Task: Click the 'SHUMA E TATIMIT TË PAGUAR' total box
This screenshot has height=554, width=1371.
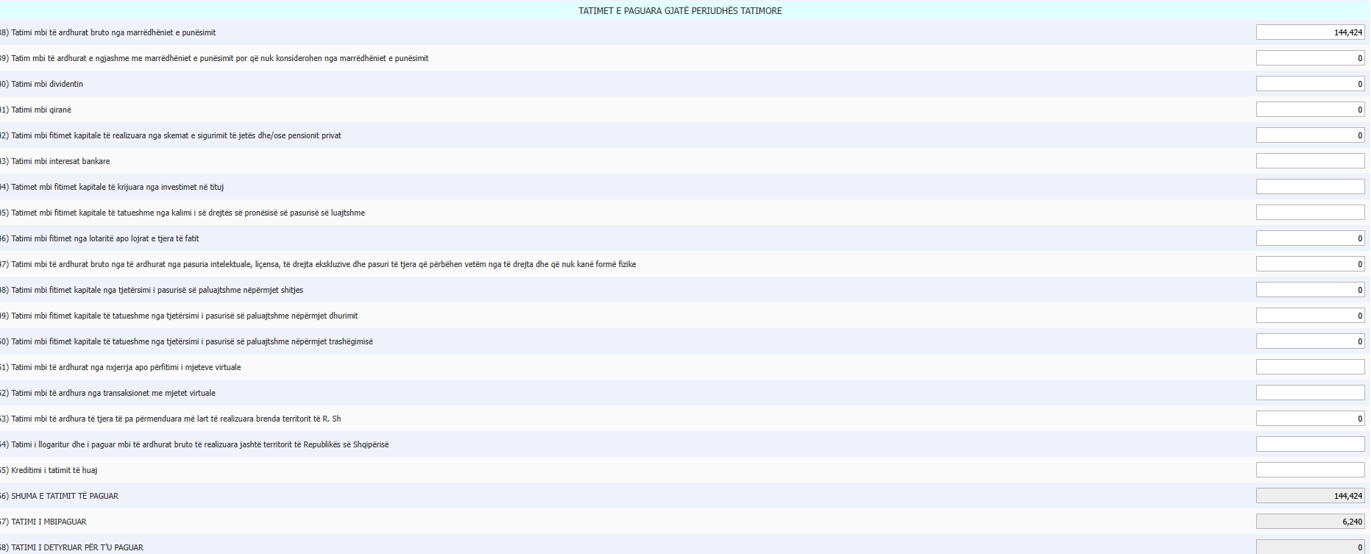Action: (1310, 496)
